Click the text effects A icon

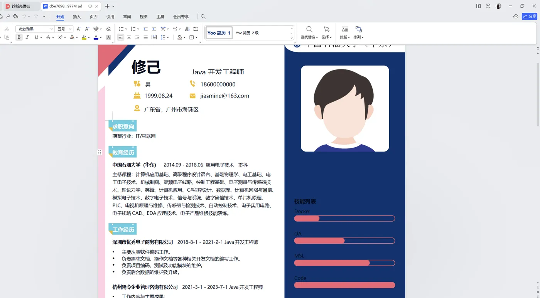pyautogui.click(x=72, y=37)
